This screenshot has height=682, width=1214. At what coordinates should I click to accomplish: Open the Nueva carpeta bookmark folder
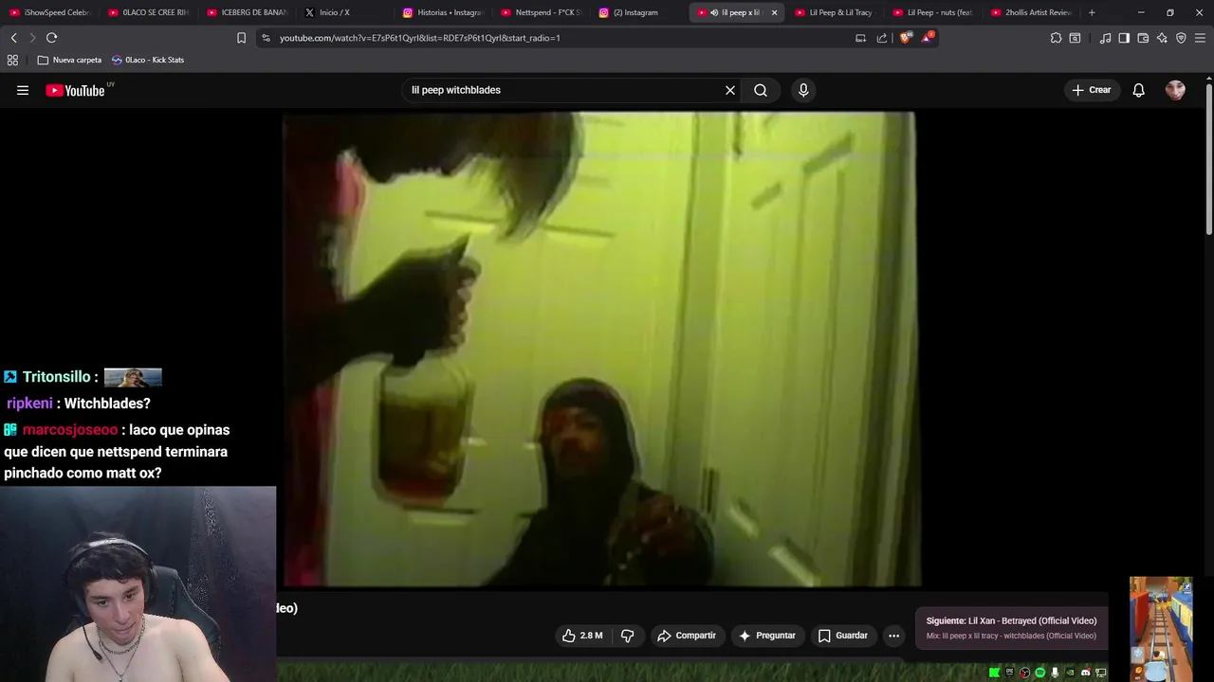pos(69,60)
